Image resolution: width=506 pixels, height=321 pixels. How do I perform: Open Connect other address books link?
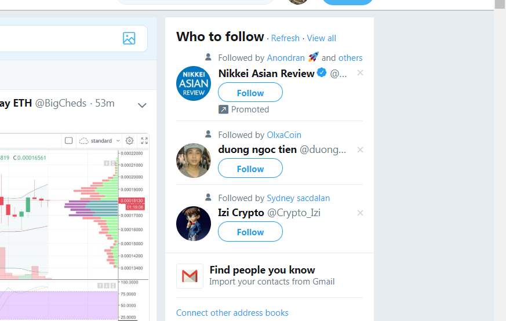pos(232,313)
